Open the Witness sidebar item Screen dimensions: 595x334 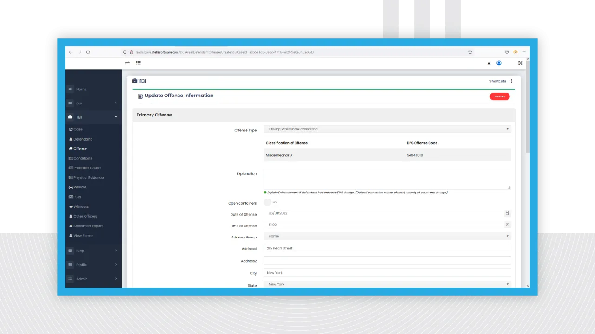click(x=79, y=206)
